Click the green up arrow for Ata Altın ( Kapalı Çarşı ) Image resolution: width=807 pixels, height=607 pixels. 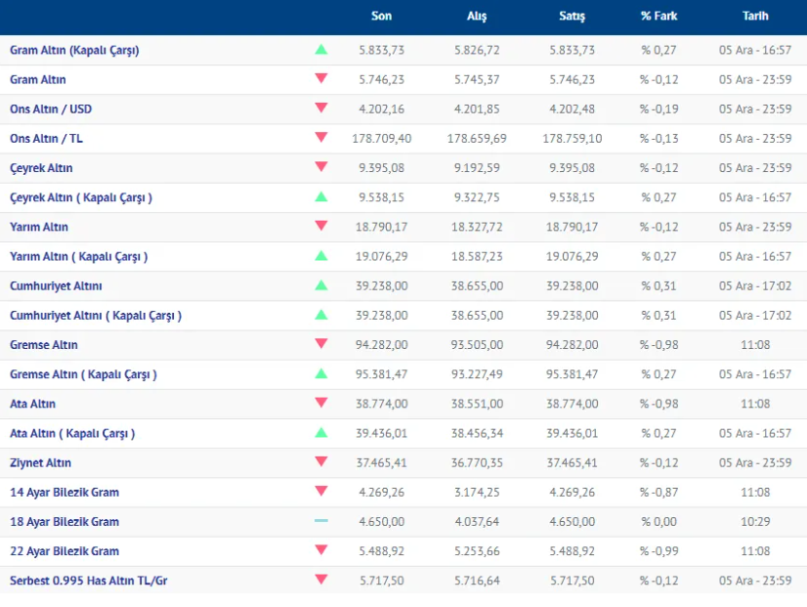coord(320,433)
